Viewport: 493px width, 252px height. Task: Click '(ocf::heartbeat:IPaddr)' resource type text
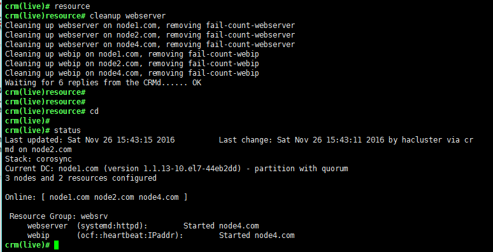pyautogui.click(x=130, y=235)
